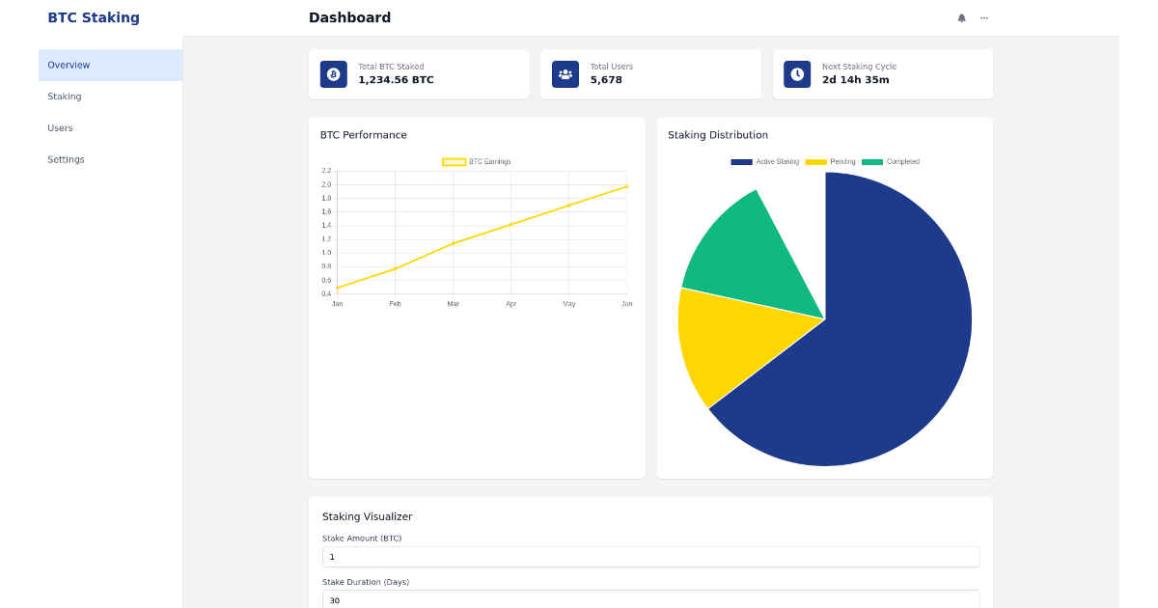Open Settings from the sidebar
Image resolution: width=1158 pixels, height=608 pixels.
(x=66, y=159)
